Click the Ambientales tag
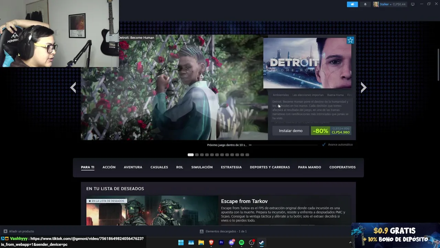The height and width of the screenshot is (248, 440). click(281, 95)
